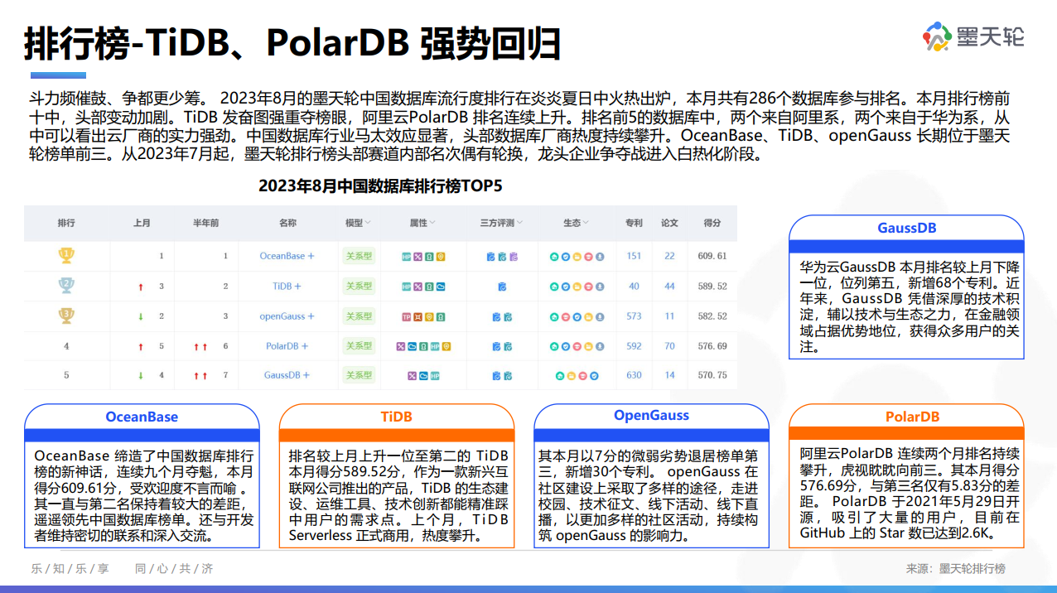Click the 得分 column header
This screenshot has width=1057, height=593.
click(x=712, y=223)
